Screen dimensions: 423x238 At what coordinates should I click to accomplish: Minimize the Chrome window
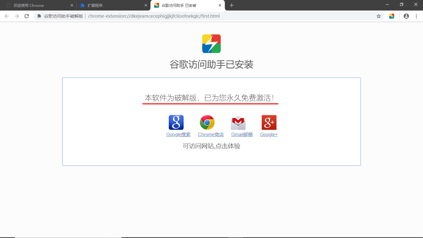click(387, 4)
